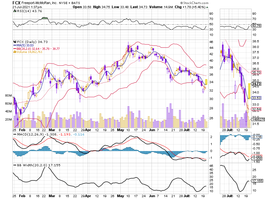Click the blue -0.116 MACD histogram value
Screen dimensions: 265x199
[79, 135]
